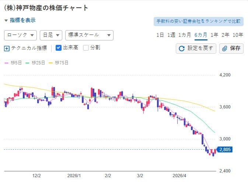
Task: Click the 指標を表示 link text
Action: click(x=23, y=20)
